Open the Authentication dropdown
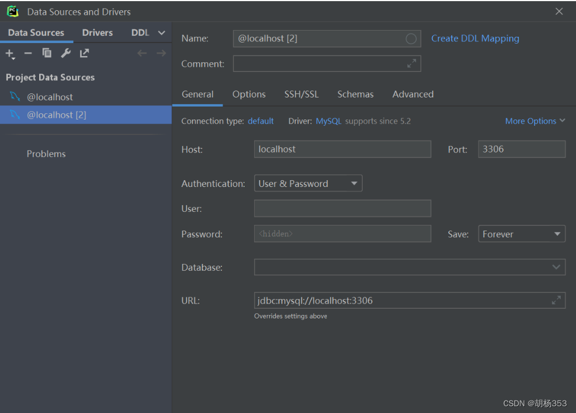The height and width of the screenshot is (413, 576). tap(308, 184)
